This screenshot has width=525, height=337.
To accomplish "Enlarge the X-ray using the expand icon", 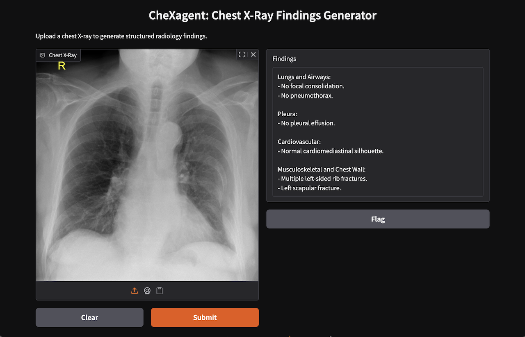I will pos(242,54).
